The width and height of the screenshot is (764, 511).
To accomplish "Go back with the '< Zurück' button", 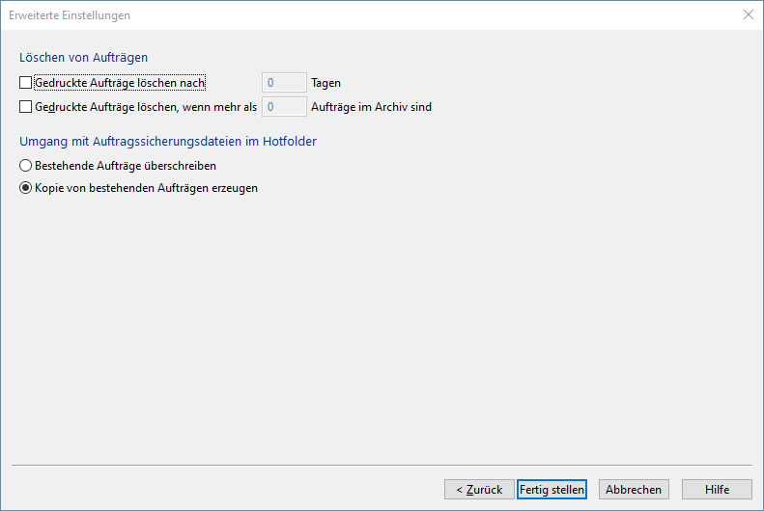I will [x=479, y=490].
